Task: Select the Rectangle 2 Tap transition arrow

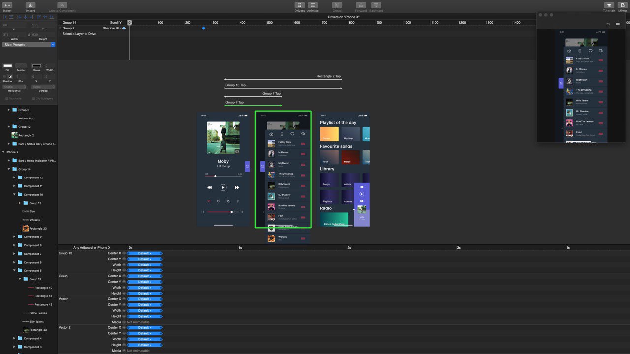Action: point(283,79)
